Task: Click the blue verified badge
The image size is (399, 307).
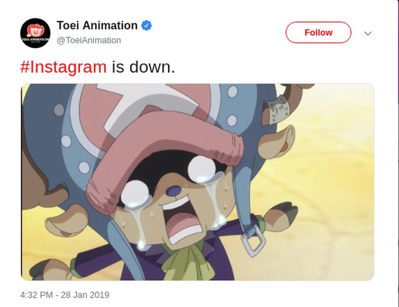Action: 146,26
